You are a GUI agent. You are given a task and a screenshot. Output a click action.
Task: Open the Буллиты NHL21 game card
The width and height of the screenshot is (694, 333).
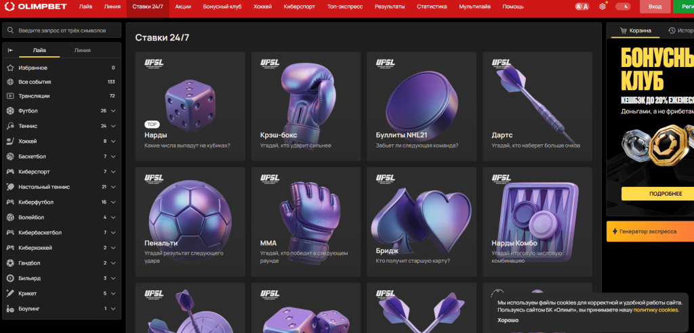tap(422, 106)
